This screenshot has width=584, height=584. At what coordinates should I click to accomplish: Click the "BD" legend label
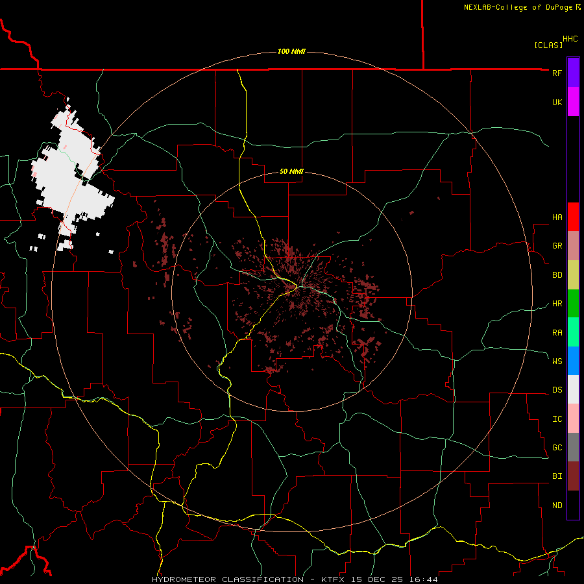pyautogui.click(x=557, y=275)
